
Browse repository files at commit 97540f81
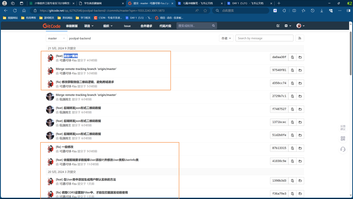pyautogui.click(x=300, y=70)
